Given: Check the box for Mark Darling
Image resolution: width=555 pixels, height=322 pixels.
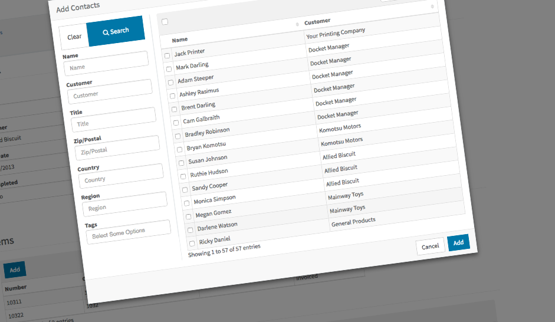Looking at the screenshot, I should pyautogui.click(x=169, y=69).
